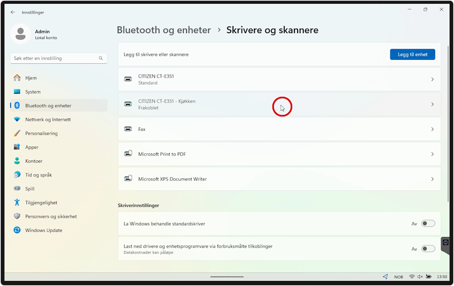454x286 pixels.
Task: Open Nettverk og Internett settings
Action: [59, 119]
